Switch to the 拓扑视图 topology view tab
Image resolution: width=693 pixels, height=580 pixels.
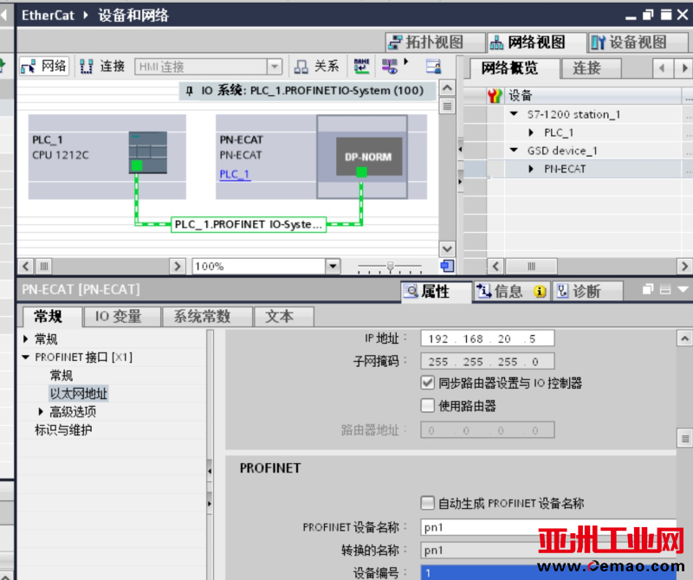tap(435, 42)
